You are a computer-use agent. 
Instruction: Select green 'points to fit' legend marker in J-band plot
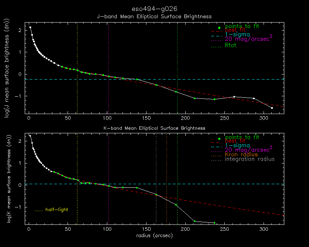pyautogui.click(x=219, y=28)
